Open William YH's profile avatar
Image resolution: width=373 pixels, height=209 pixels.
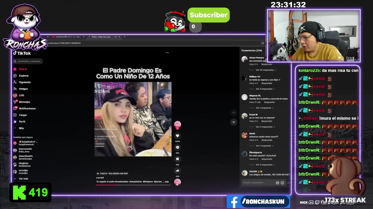click(x=244, y=78)
